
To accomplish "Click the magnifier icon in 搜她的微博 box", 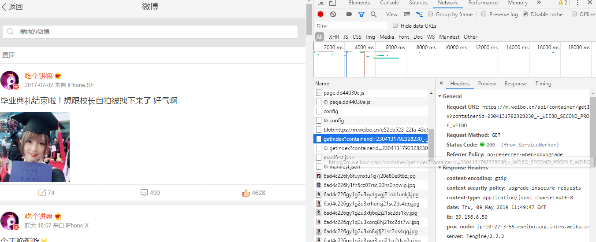I will [11, 32].
